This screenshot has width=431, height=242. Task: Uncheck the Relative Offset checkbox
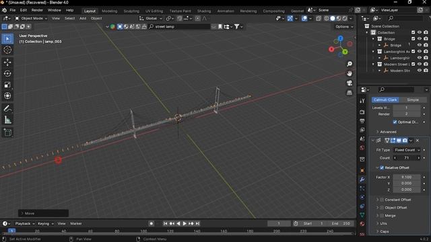click(382, 167)
